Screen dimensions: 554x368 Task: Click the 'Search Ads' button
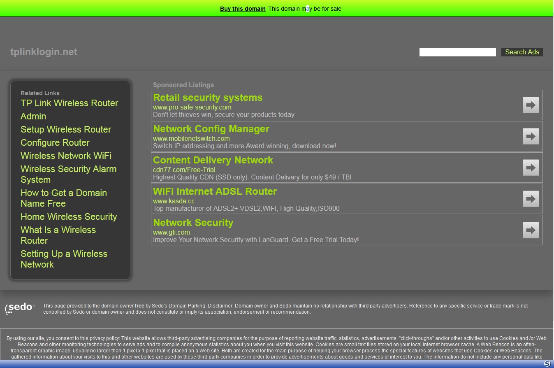point(522,52)
